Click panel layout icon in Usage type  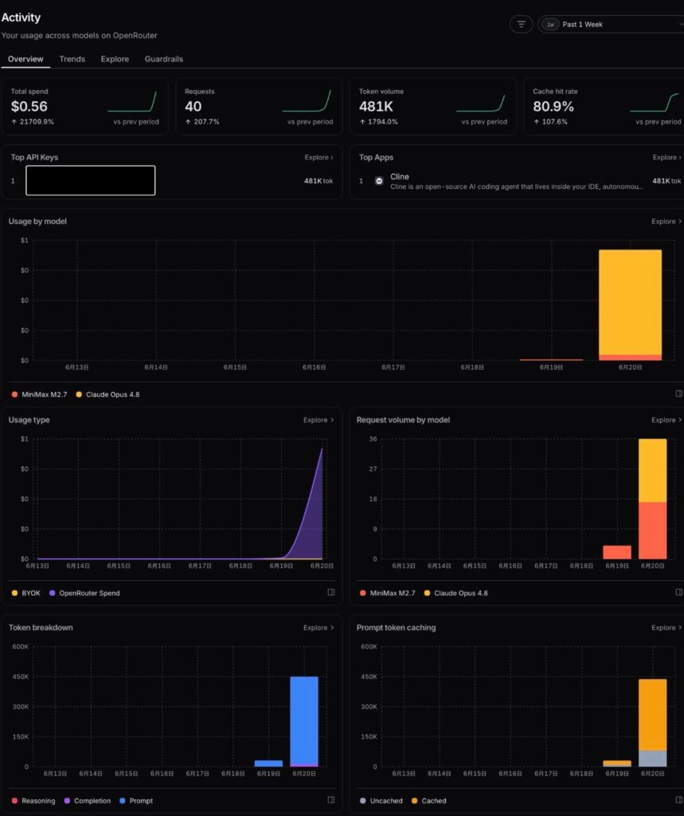tap(330, 592)
